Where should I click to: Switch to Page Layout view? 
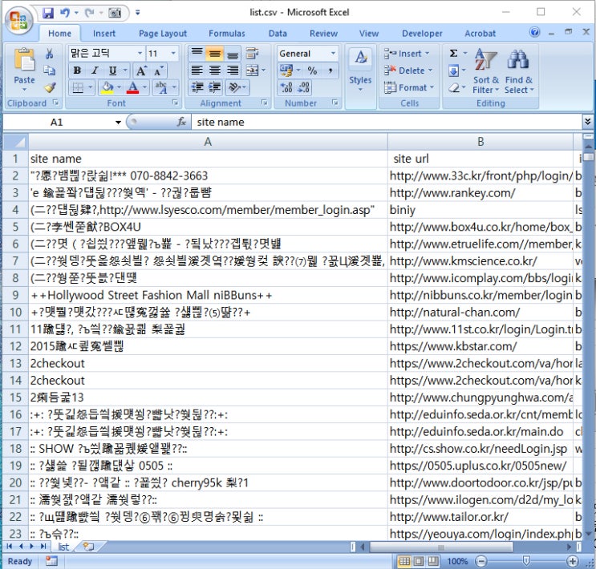click(x=419, y=561)
